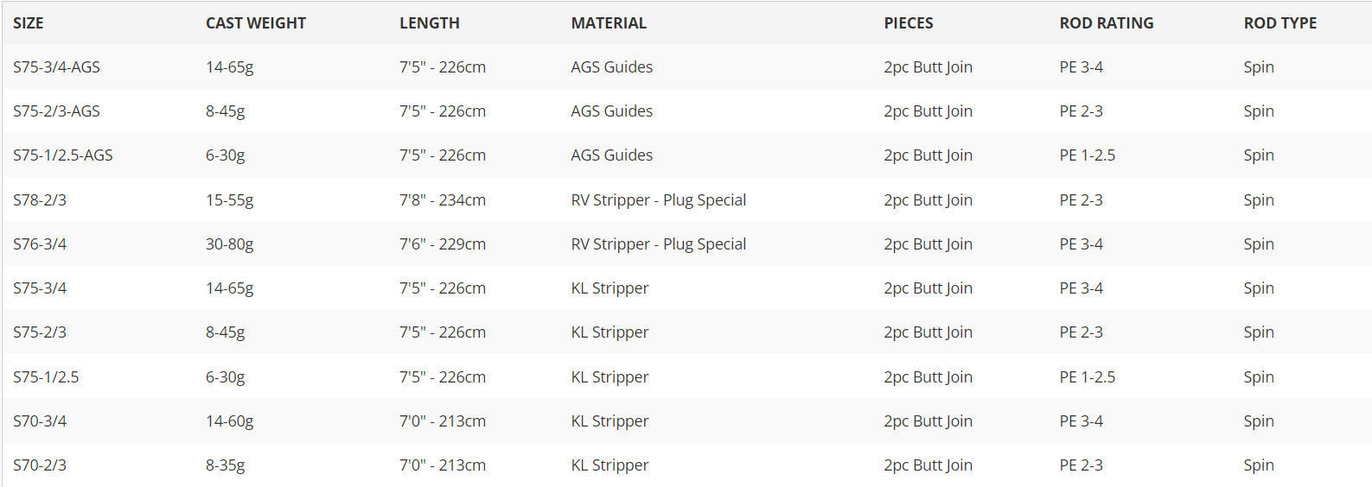The height and width of the screenshot is (487, 1372).
Task: Click the 7'8" - 234cm length cell
Action: pyautogui.click(x=443, y=200)
